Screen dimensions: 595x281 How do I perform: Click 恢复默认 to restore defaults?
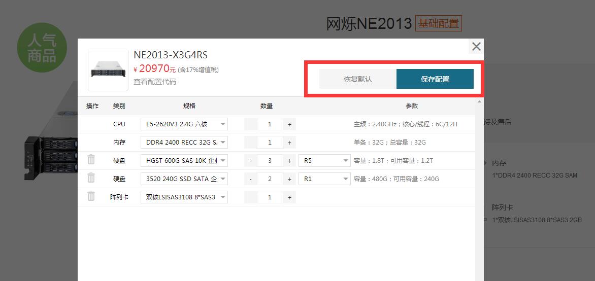(x=357, y=79)
